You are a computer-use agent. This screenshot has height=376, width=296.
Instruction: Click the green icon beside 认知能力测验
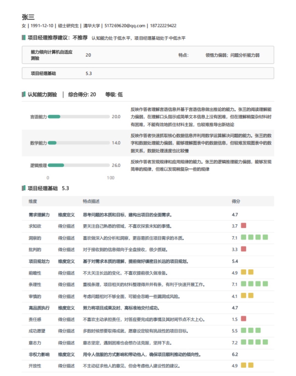coord(24,95)
